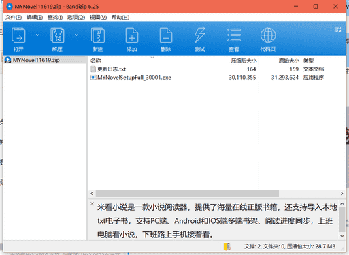Click the Bandizip app icon in title bar
The width and height of the screenshot is (349, 255).
pyautogui.click(x=10, y=7)
